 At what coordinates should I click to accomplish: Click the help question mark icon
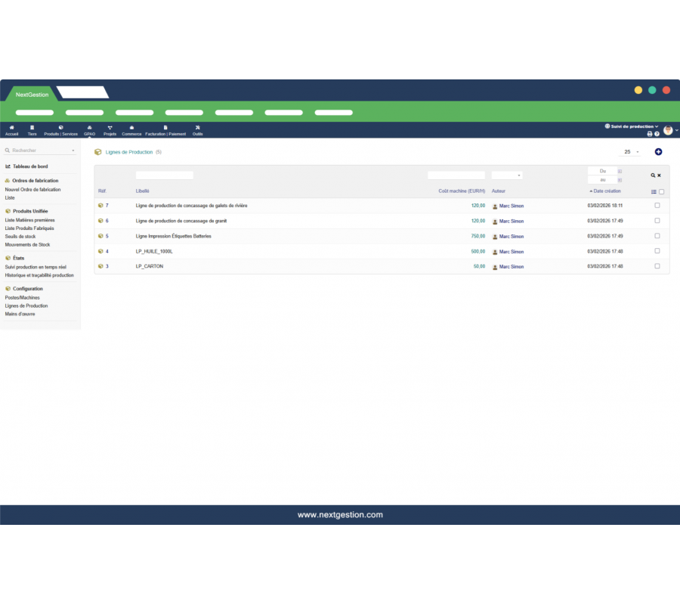[657, 134]
